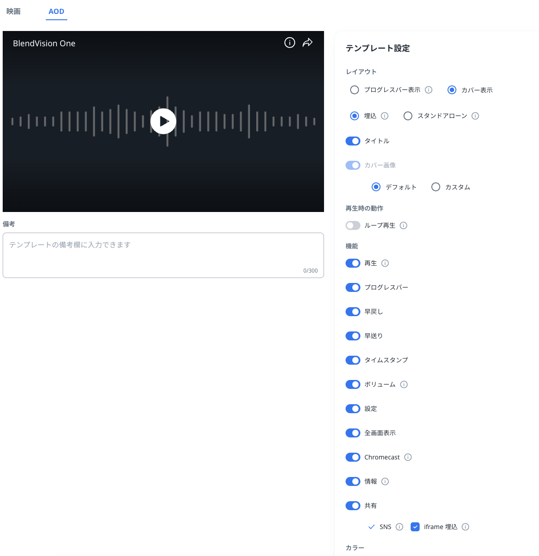Click the share arrow icon in the player
The image size is (539, 556).
point(307,43)
